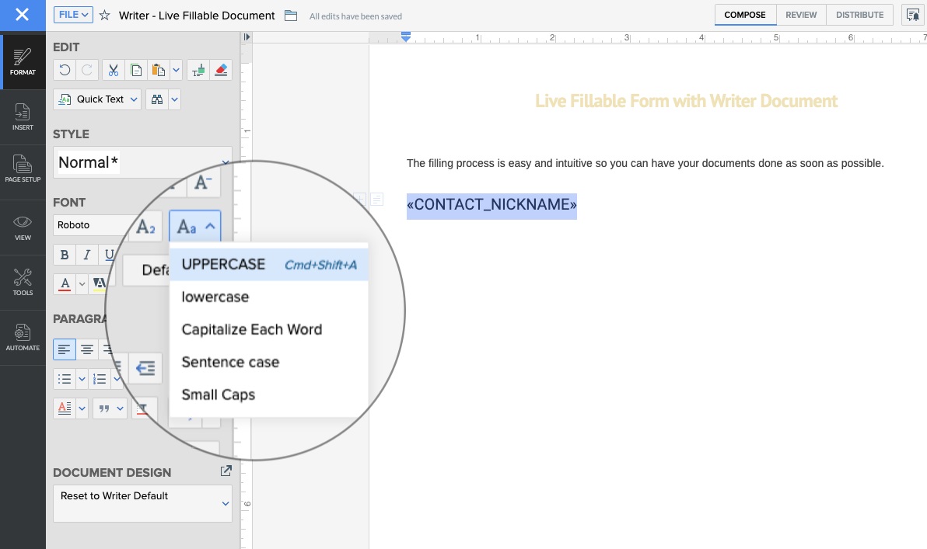The image size is (927, 549).
Task: Click the decrease indent icon
Action: (145, 368)
